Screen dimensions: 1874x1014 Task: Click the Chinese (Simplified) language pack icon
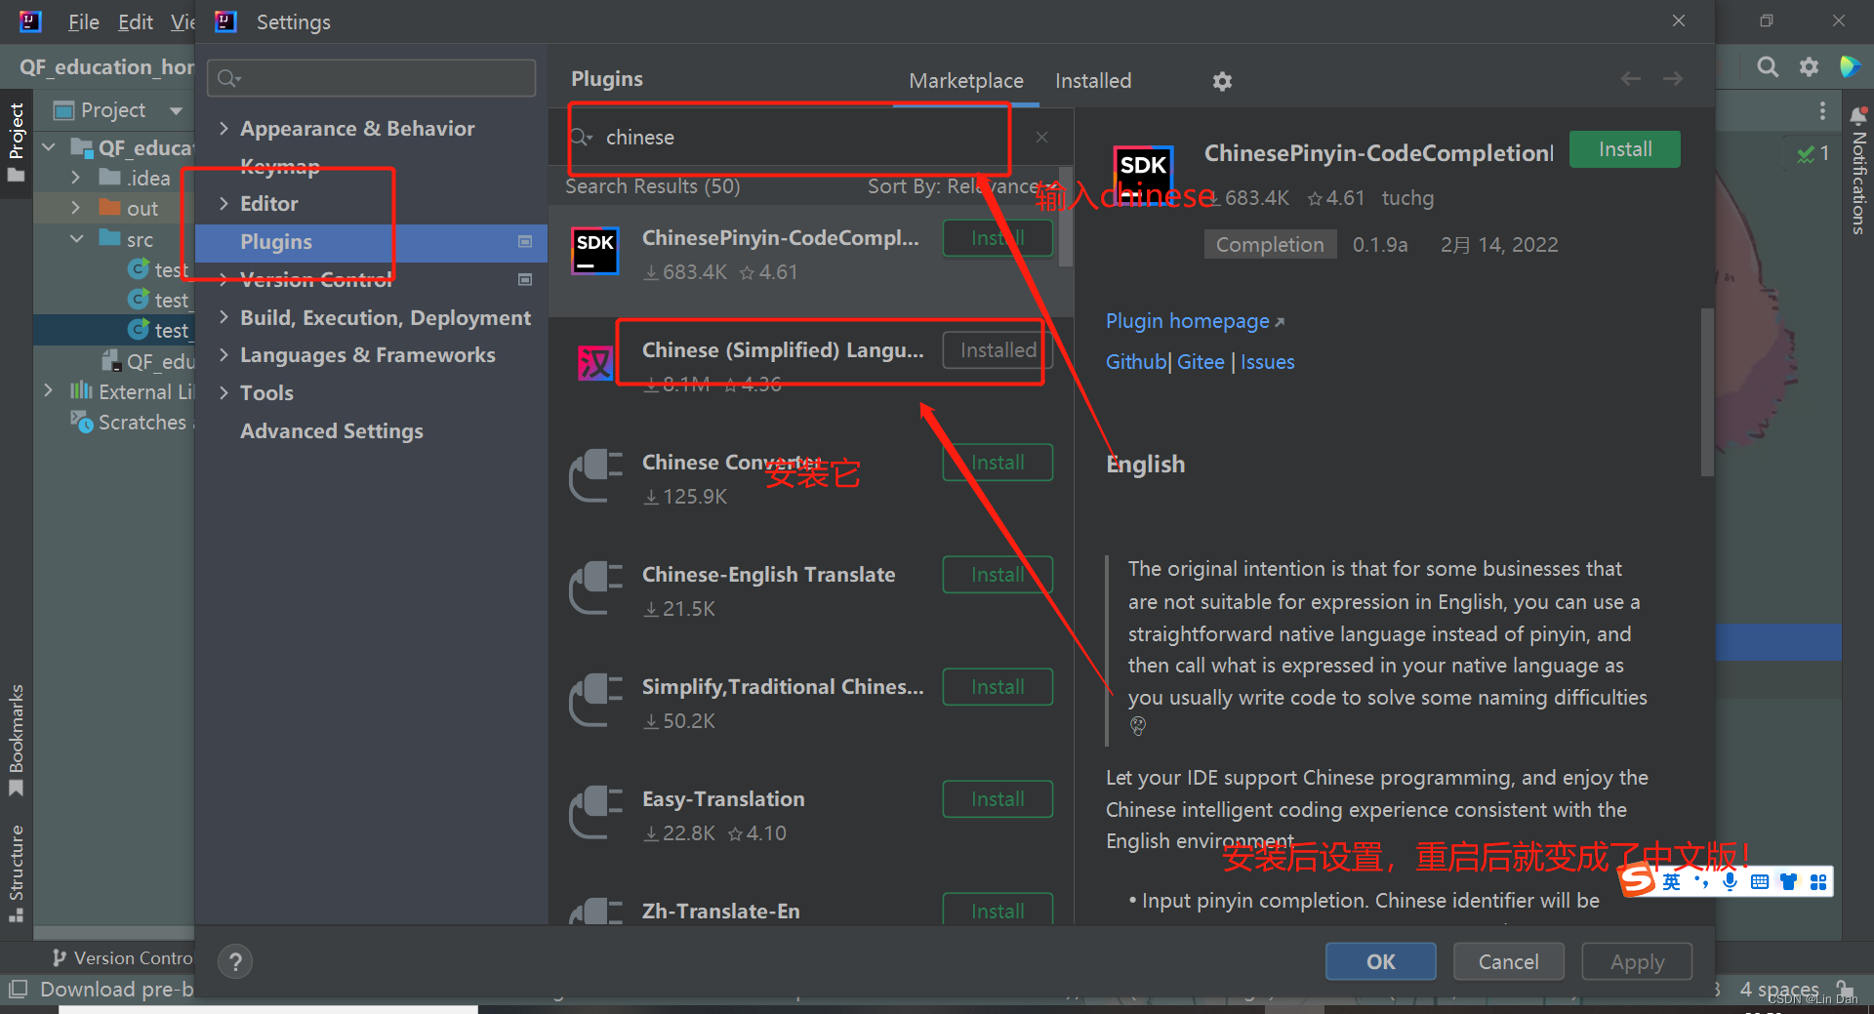tap(595, 363)
